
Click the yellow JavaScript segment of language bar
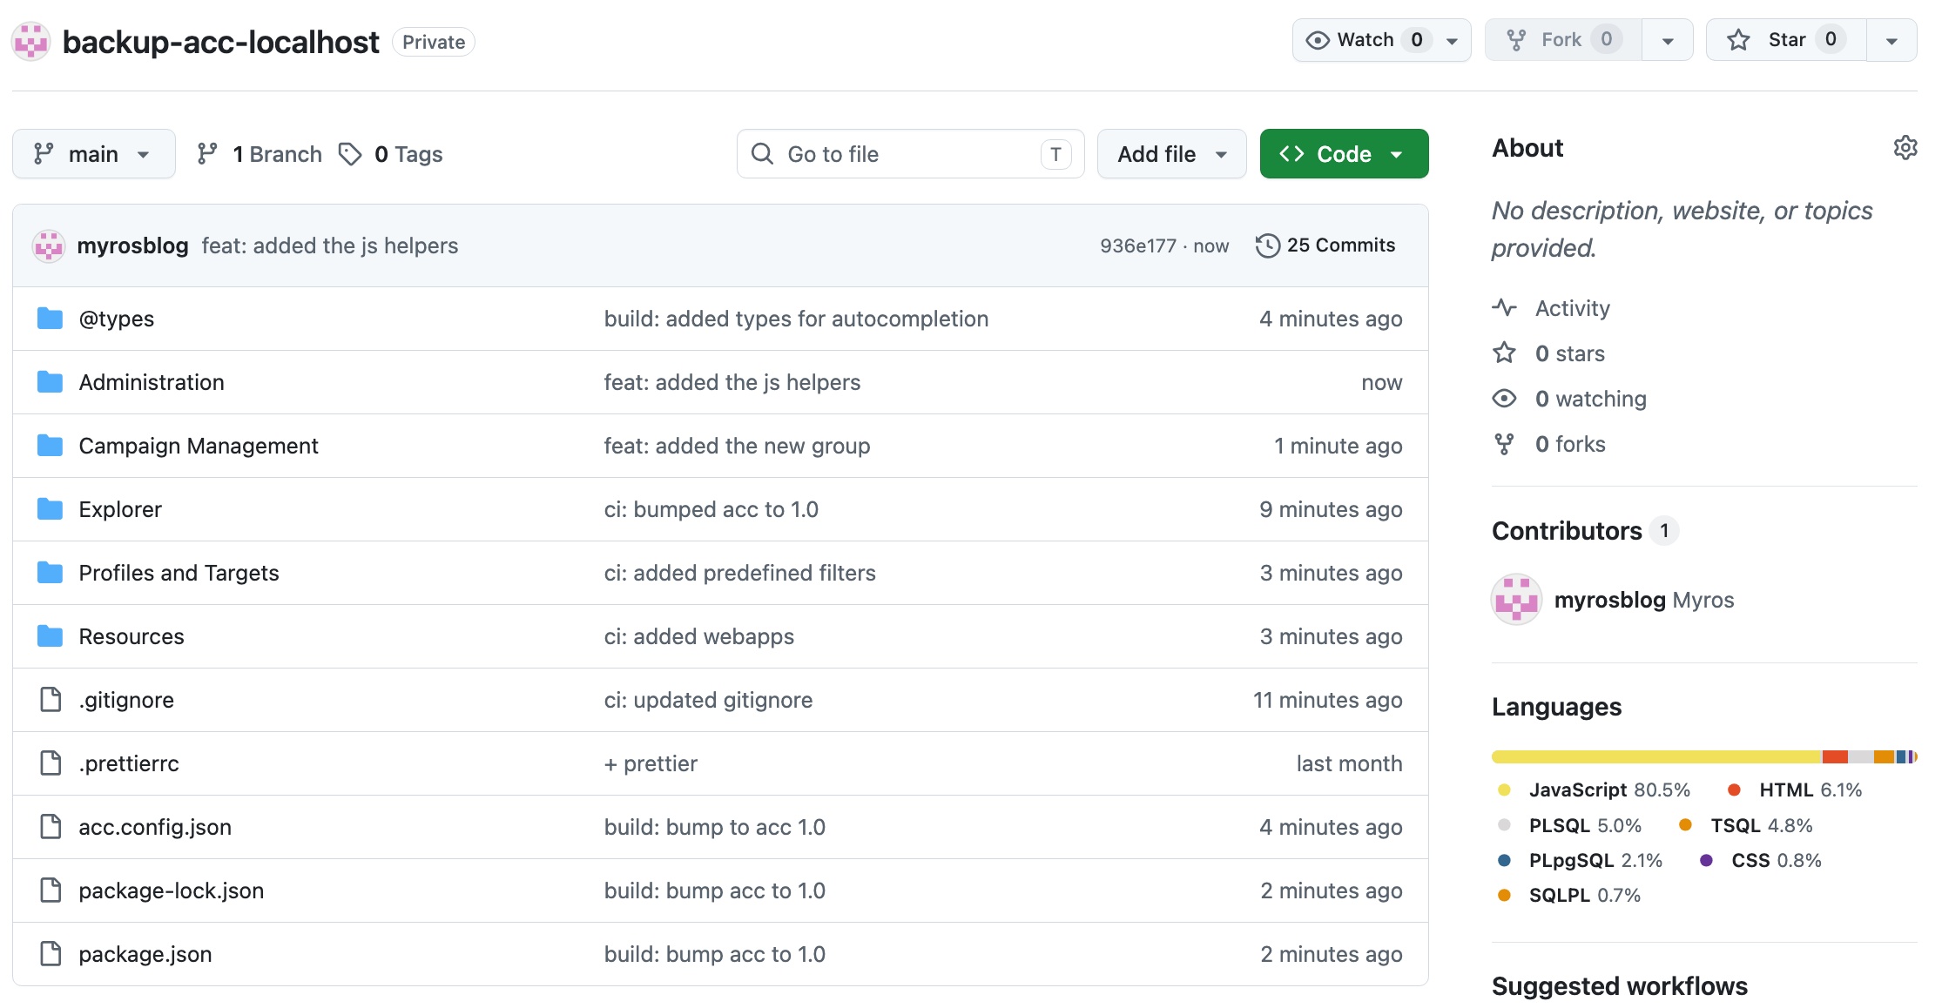[1656, 757]
